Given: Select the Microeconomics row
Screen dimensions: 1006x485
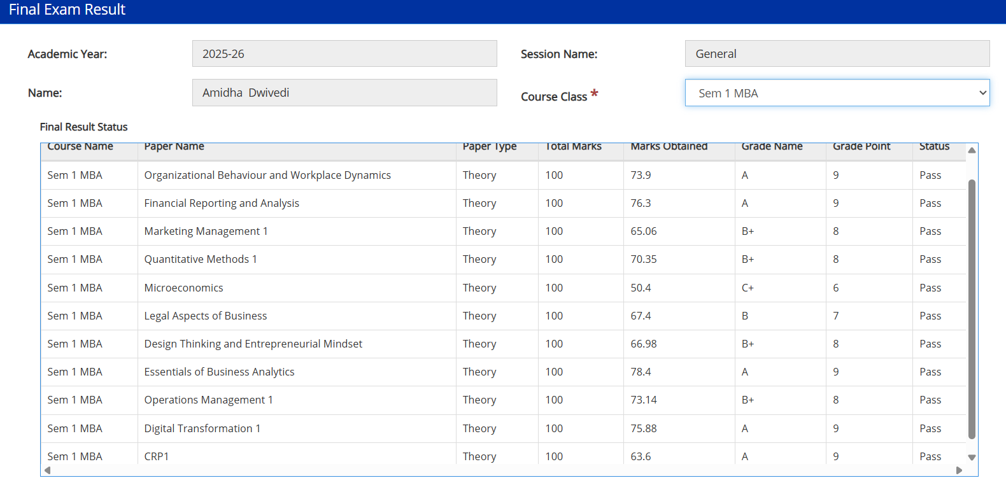Looking at the screenshot, I should point(184,288).
